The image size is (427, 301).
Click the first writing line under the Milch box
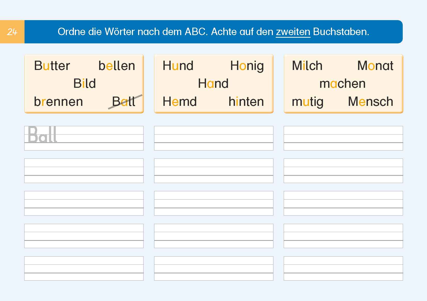(x=343, y=138)
